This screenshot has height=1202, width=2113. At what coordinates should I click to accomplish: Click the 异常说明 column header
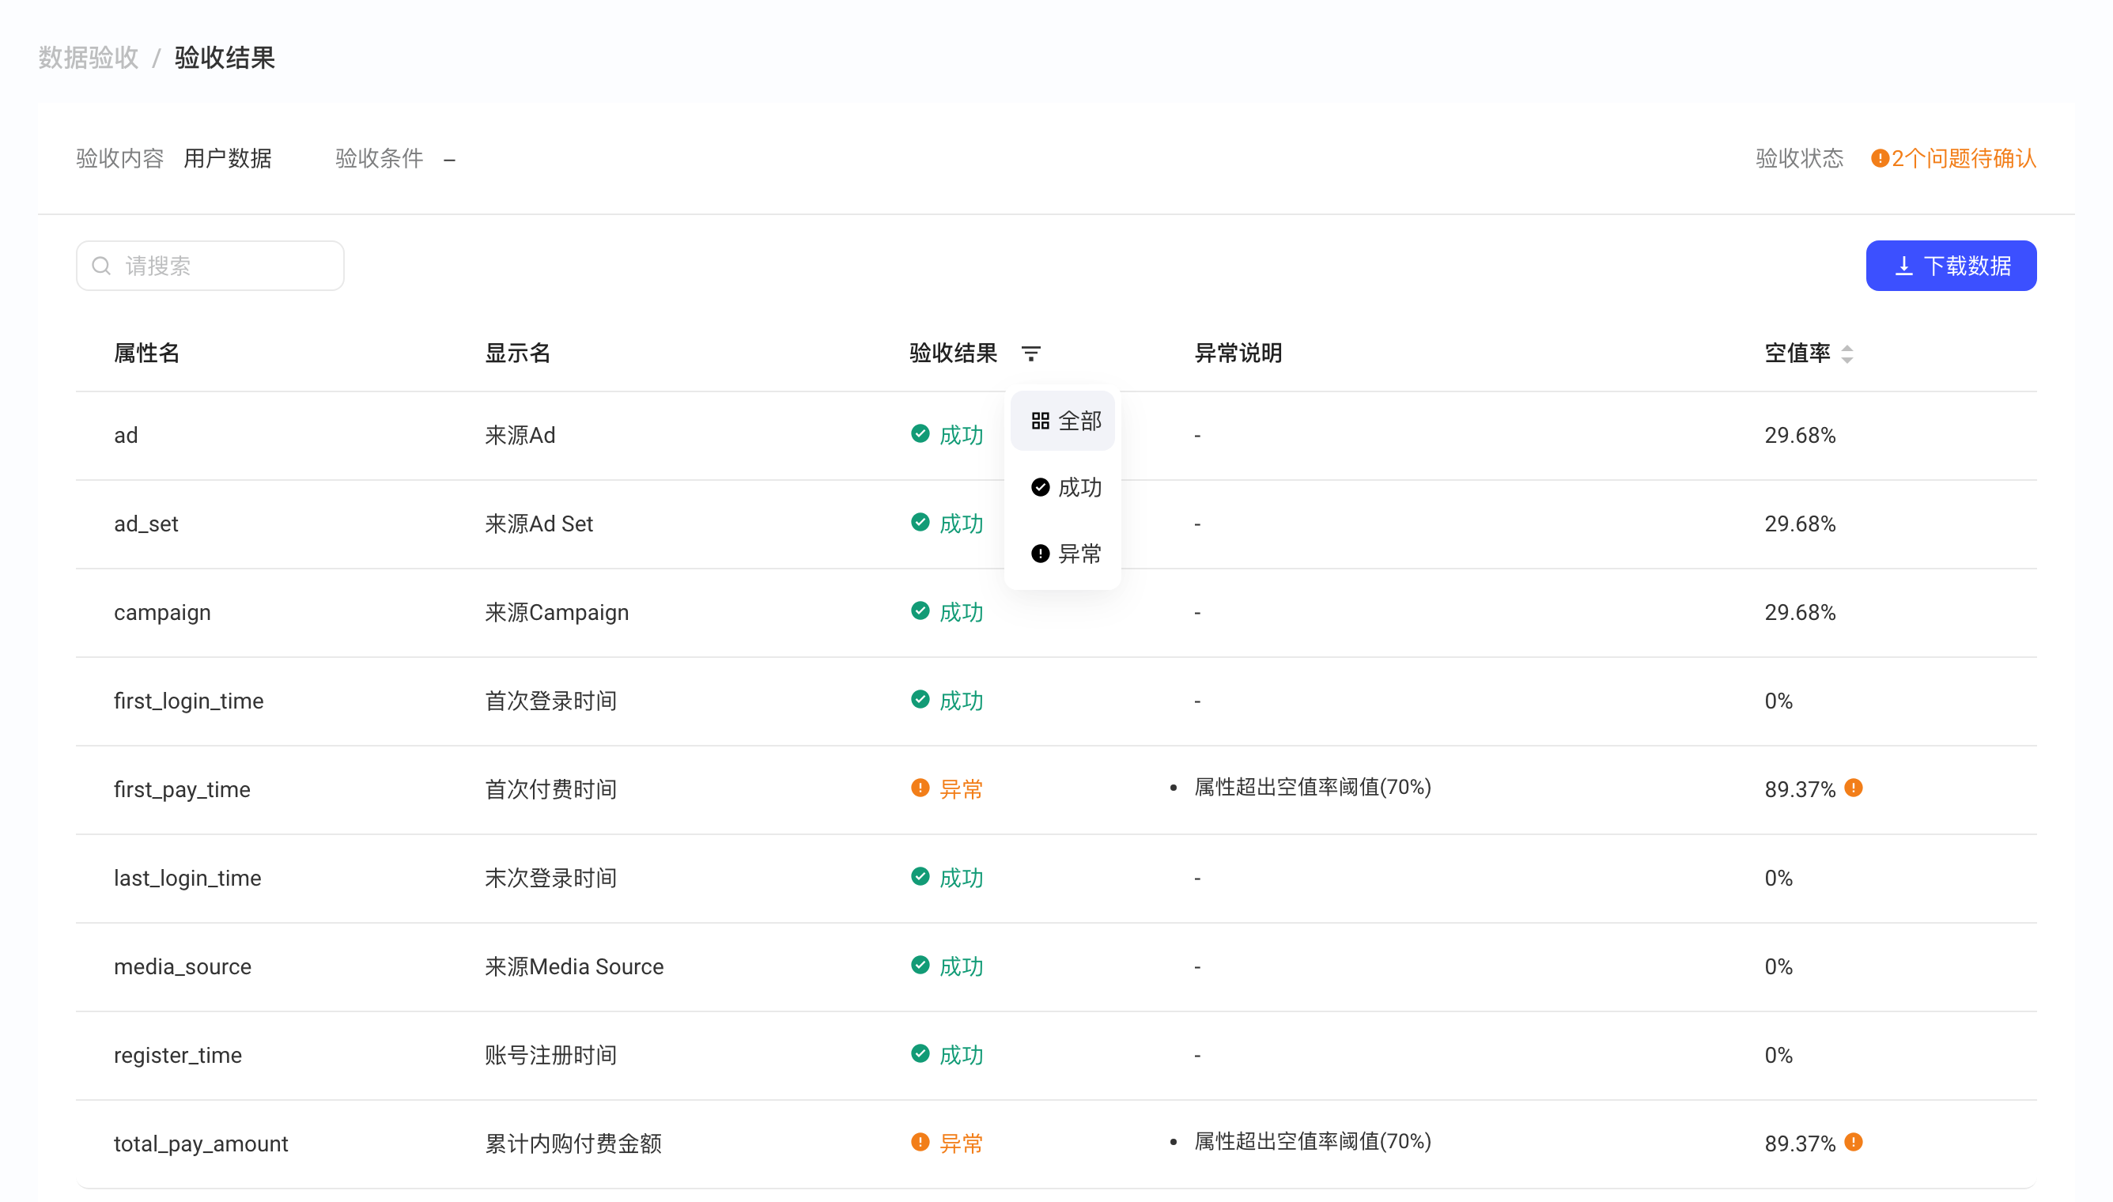point(1238,353)
